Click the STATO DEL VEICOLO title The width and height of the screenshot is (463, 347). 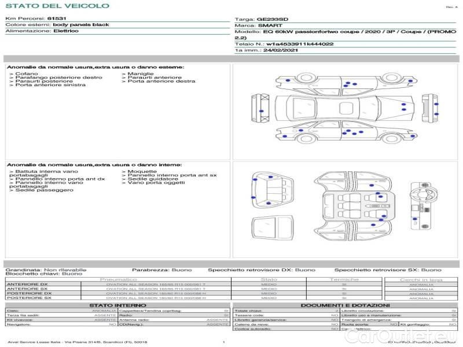coord(57,6)
